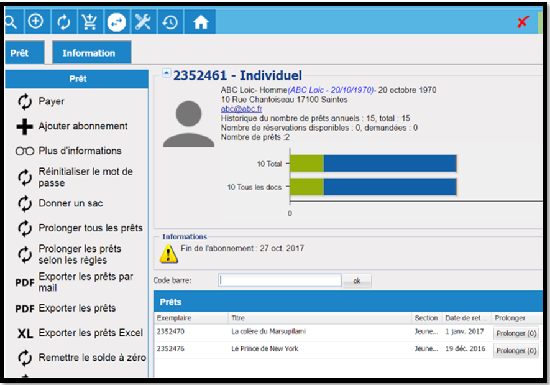Open the history clock toolbar icon
Screen dimensions: 550x385
170,22
